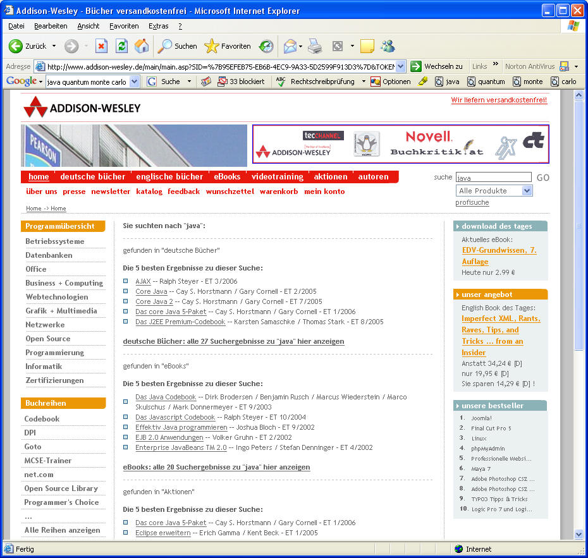The width and height of the screenshot is (588, 558).
Task: Open the address bar URL dropdown
Action: point(400,66)
